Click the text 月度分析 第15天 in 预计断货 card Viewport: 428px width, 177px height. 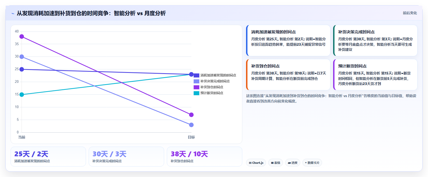click(x=351, y=73)
